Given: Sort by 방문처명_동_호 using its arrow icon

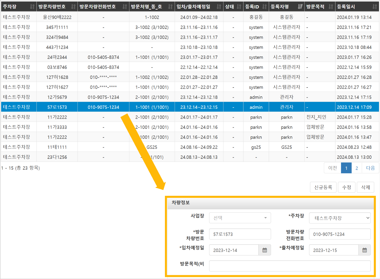Looking at the screenshot, I should 170,7.
